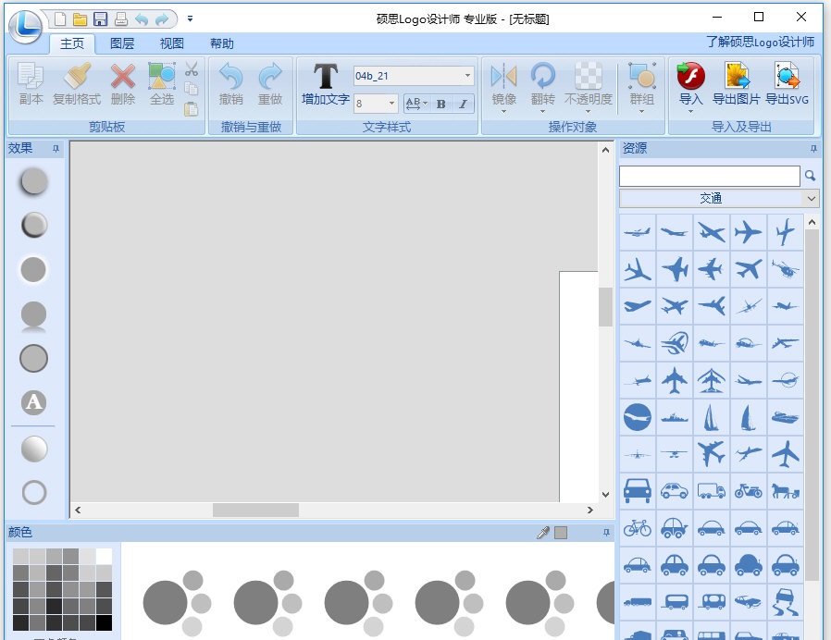This screenshot has height=640, width=831.
Task: Click the search magnifier in resources panel
Action: [811, 176]
